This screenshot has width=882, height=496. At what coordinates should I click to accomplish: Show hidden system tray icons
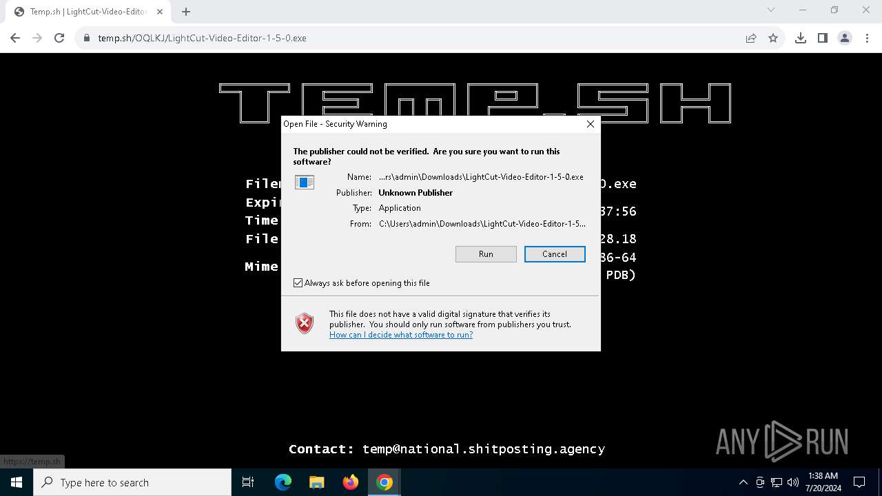coord(743,482)
